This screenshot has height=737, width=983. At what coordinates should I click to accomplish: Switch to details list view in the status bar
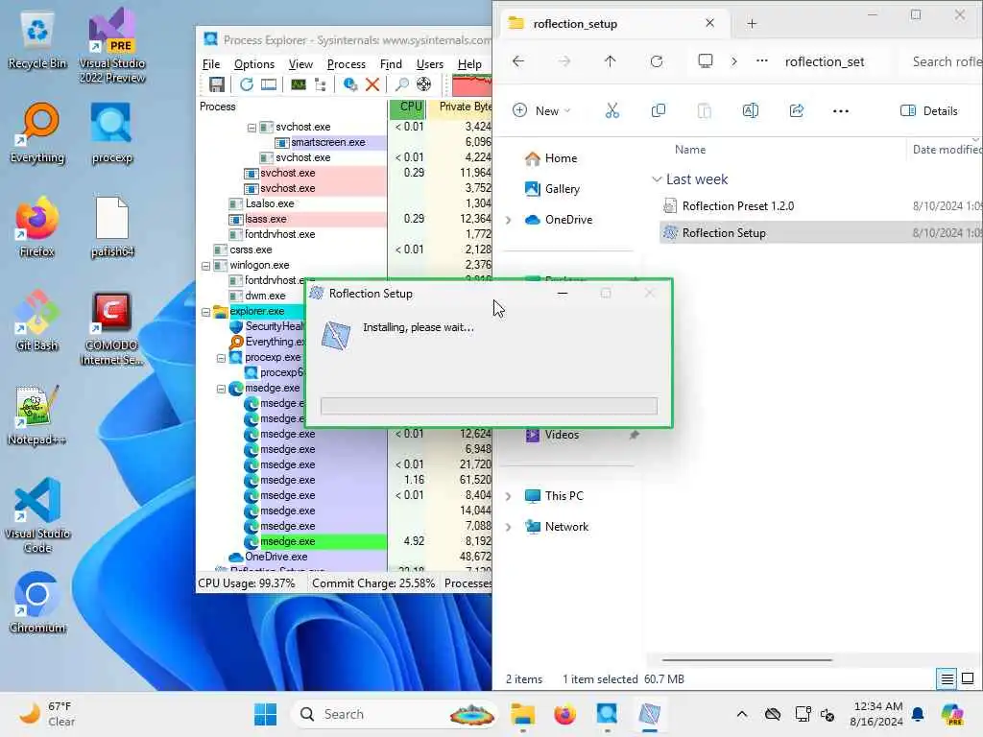coord(947,678)
